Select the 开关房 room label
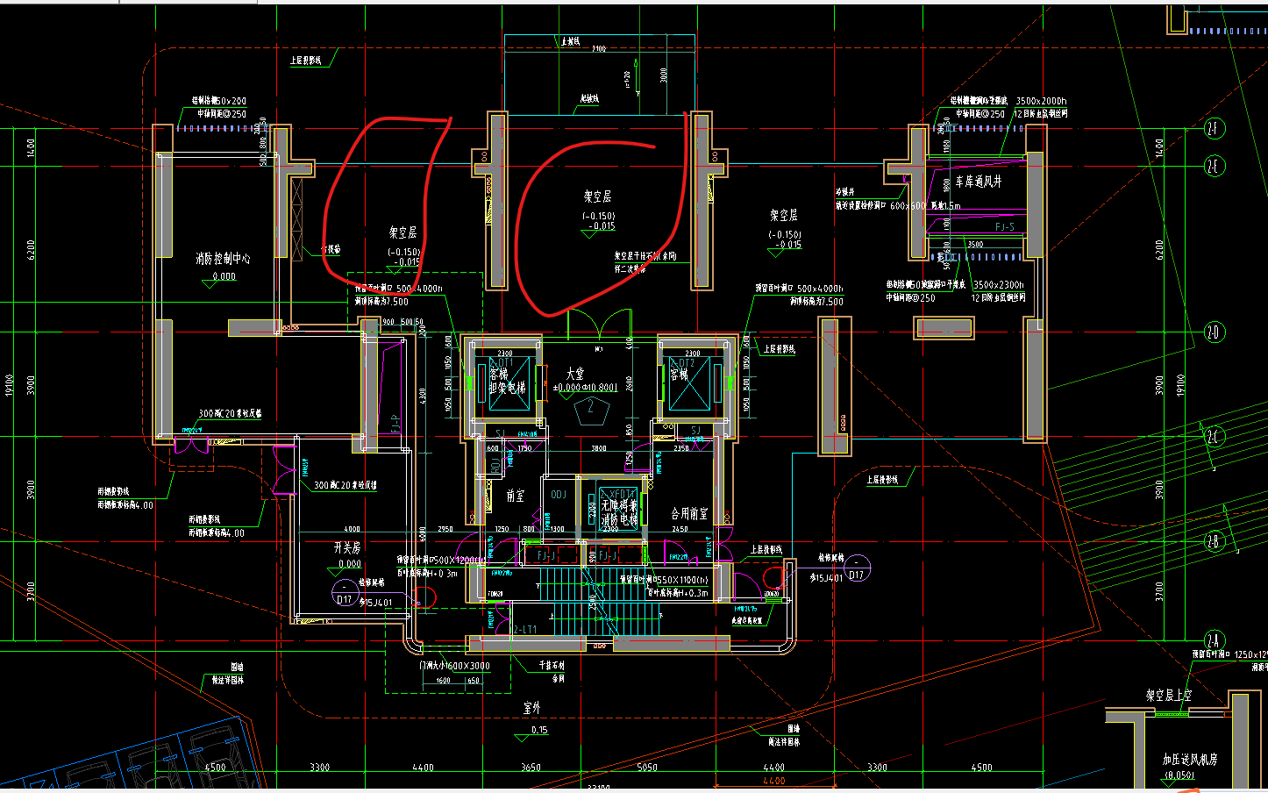 pos(347,547)
